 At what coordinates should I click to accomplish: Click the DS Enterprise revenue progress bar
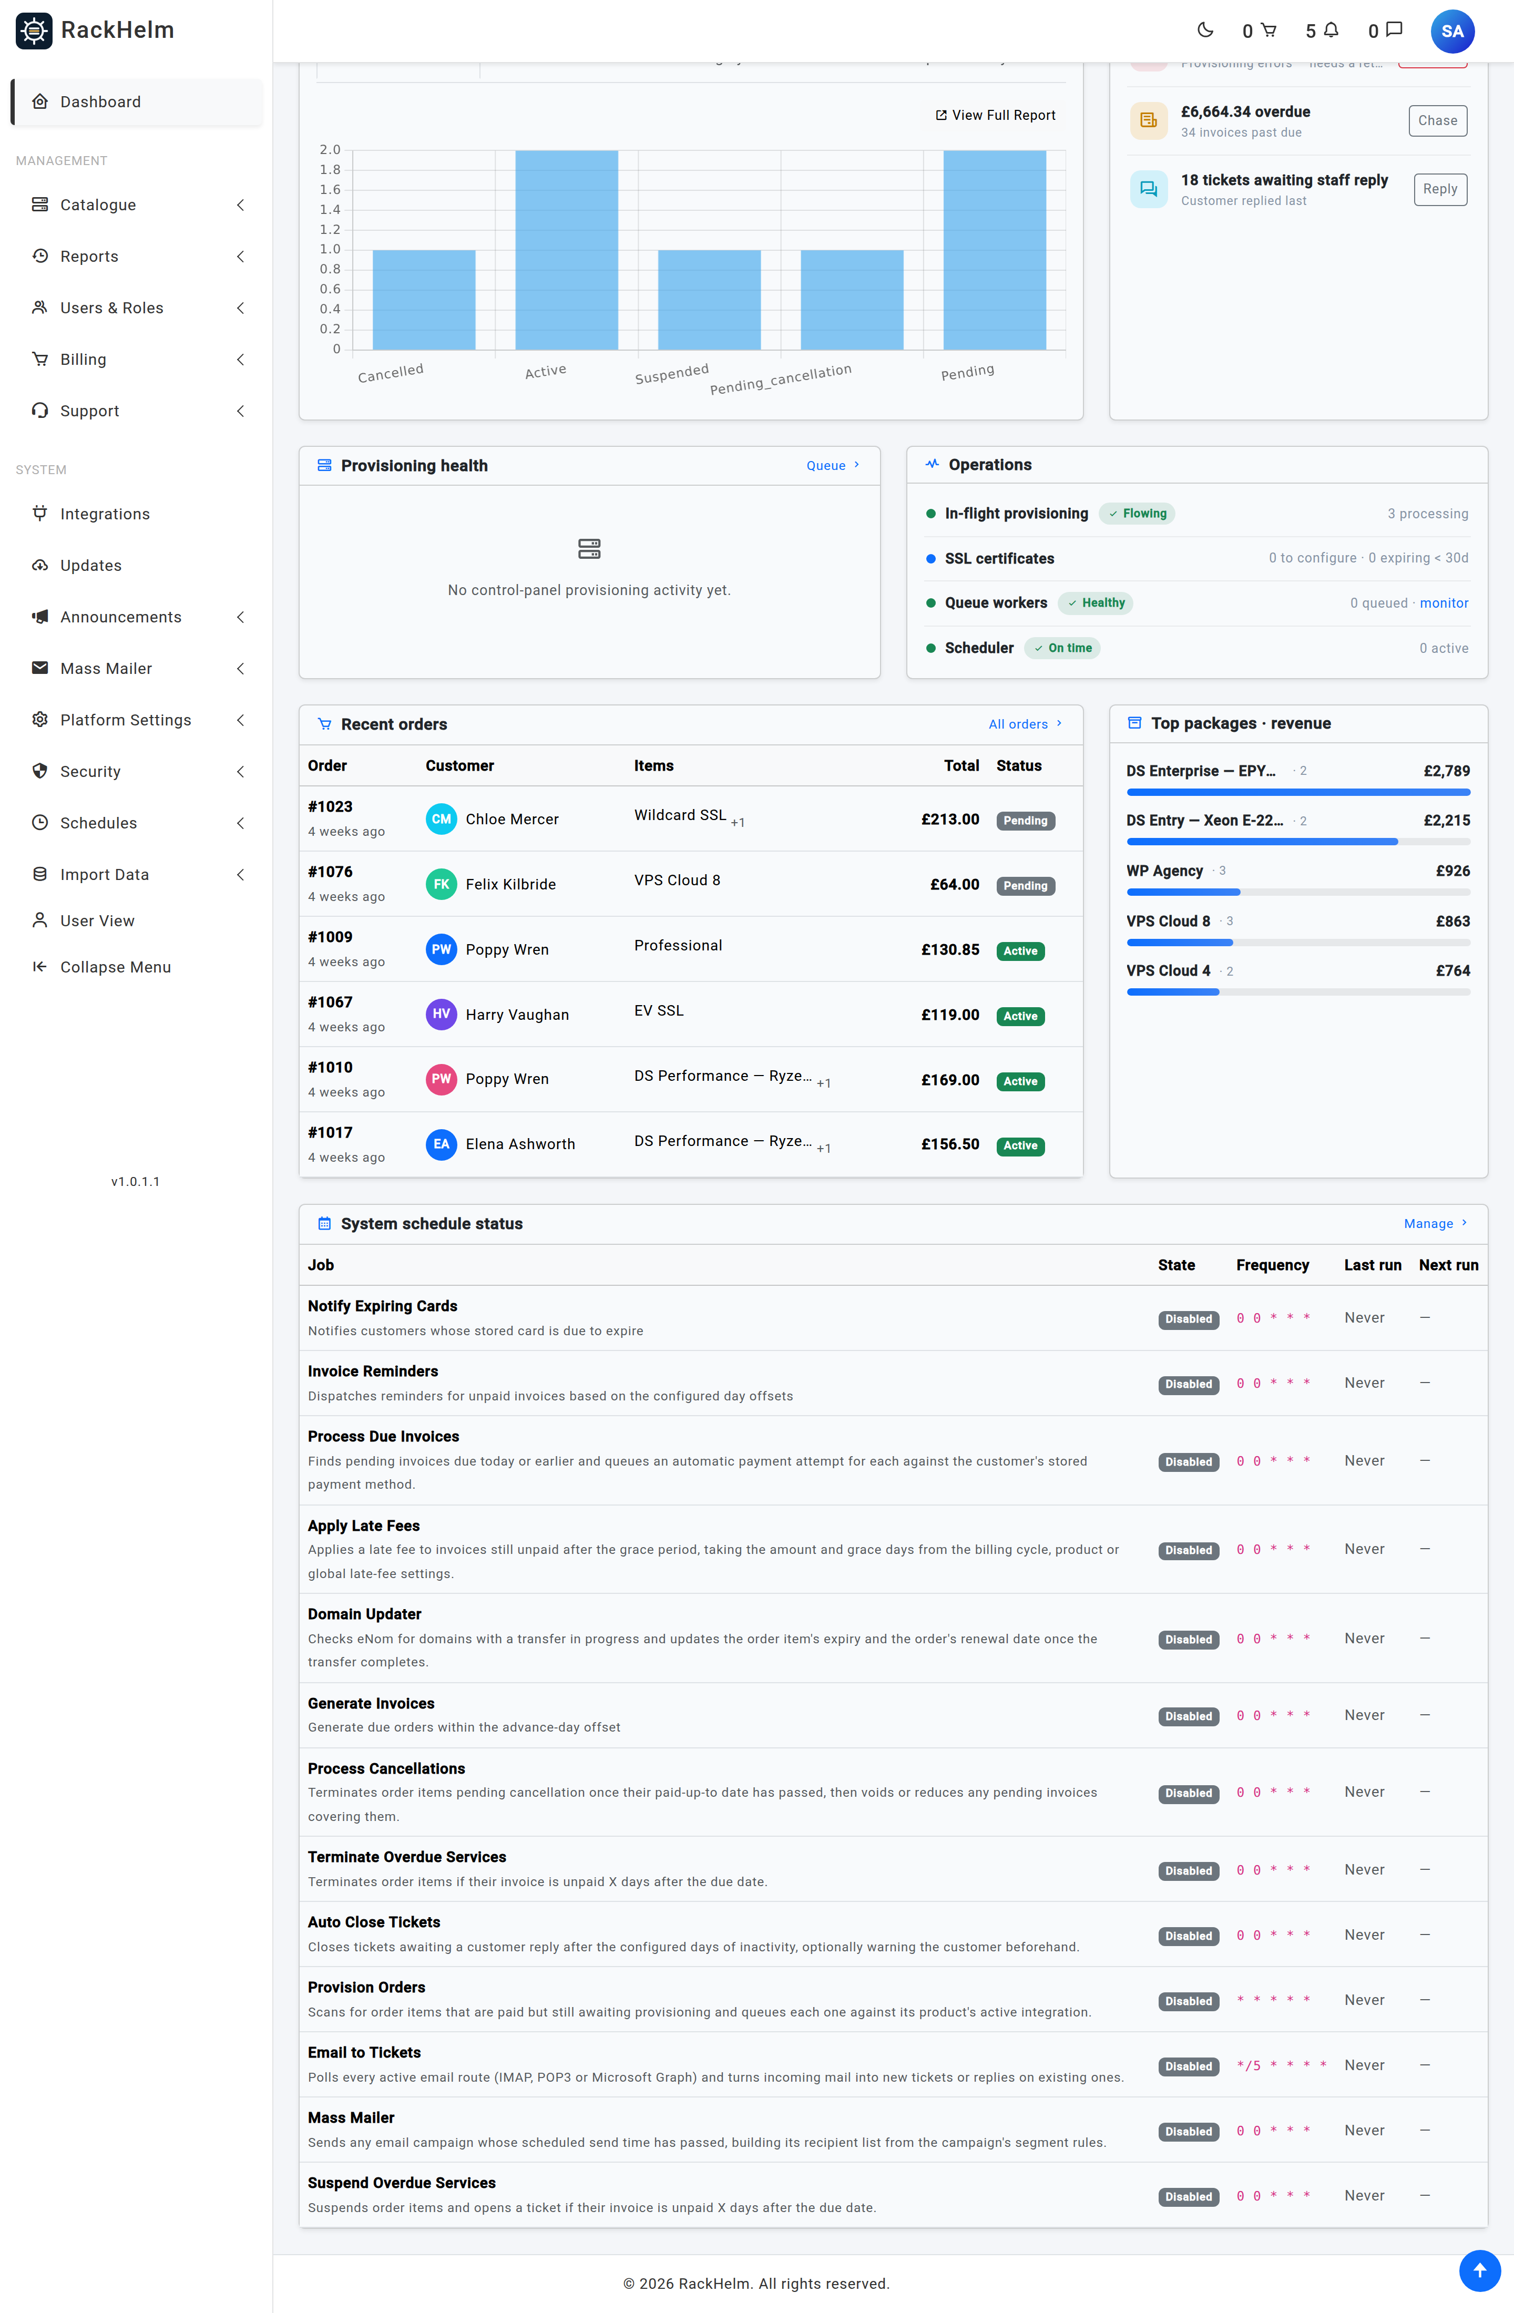[1297, 792]
